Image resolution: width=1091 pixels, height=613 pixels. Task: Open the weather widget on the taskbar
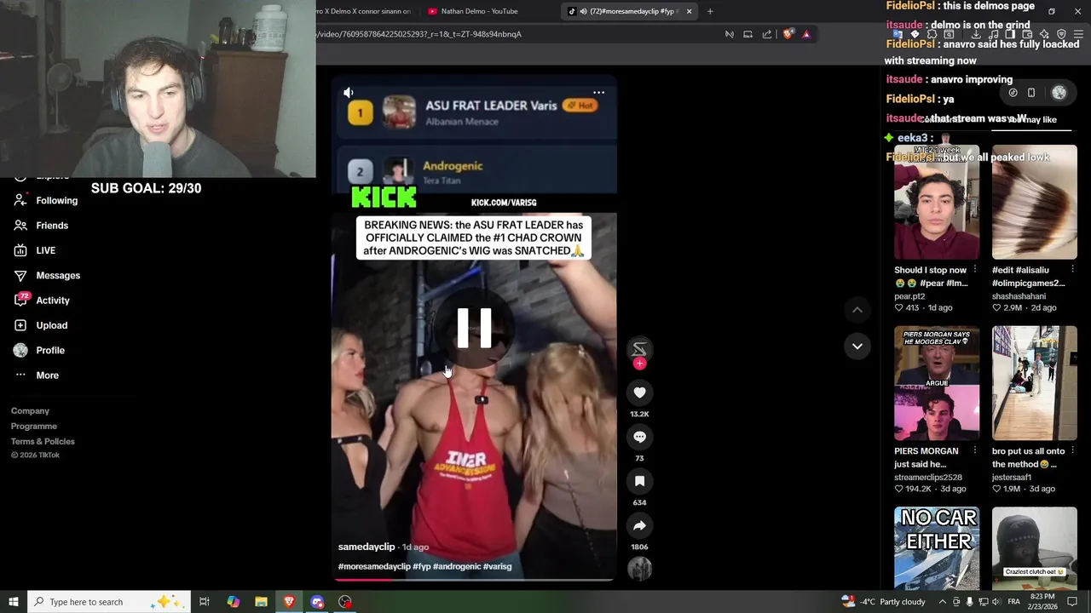tap(883, 602)
